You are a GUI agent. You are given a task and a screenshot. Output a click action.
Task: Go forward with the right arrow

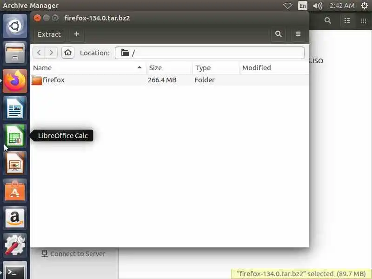[51, 53]
